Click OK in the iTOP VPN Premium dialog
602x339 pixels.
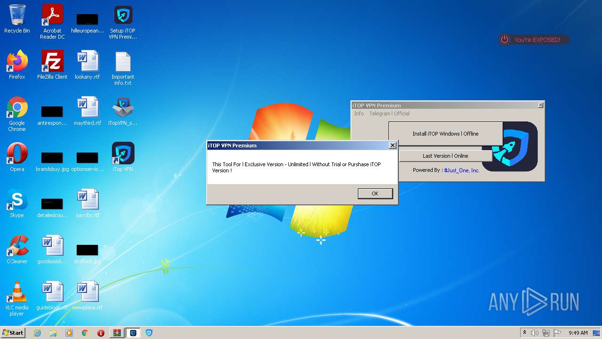point(375,194)
